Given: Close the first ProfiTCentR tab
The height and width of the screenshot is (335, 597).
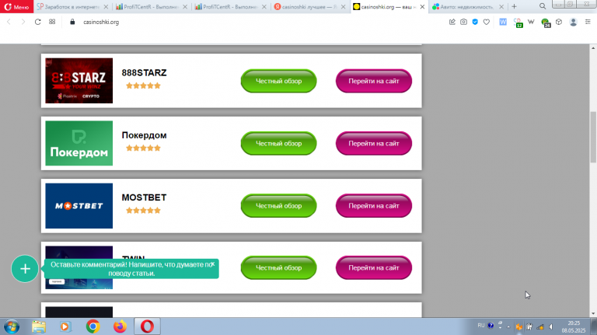Looking at the screenshot, I should (x=185, y=7).
